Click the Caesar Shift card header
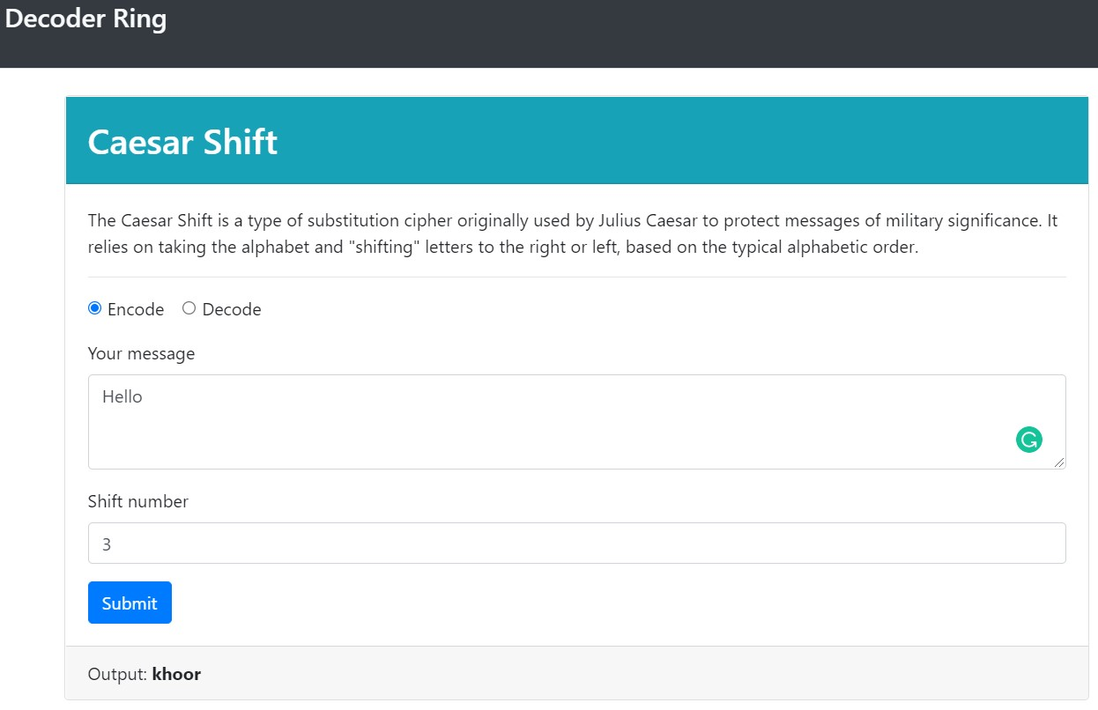The image size is (1098, 710). click(x=577, y=141)
